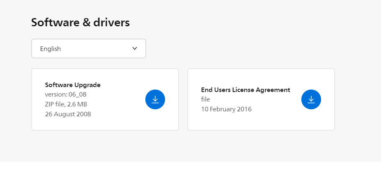The image size is (381, 182).
Task: Click the 'file' label under License Agreement
Action: (x=205, y=99)
